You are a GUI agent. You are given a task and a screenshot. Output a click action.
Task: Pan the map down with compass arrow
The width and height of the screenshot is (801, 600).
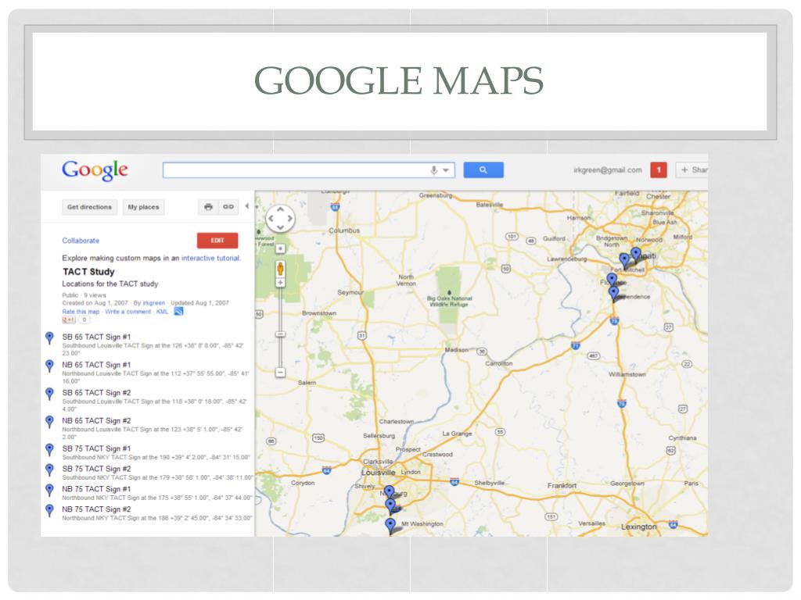click(x=281, y=227)
